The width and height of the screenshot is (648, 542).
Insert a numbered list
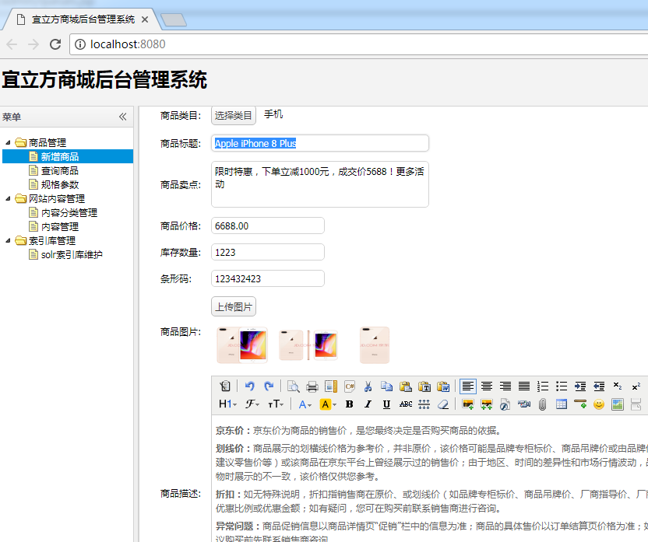point(543,386)
